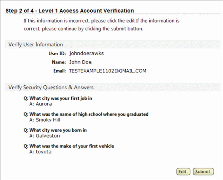Screen dimensions: 223x180
Task: Click the Email label
Action: (x=60, y=71)
